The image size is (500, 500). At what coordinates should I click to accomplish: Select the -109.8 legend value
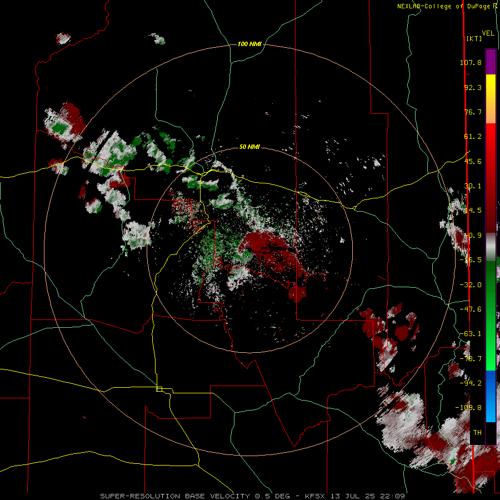[469, 408]
